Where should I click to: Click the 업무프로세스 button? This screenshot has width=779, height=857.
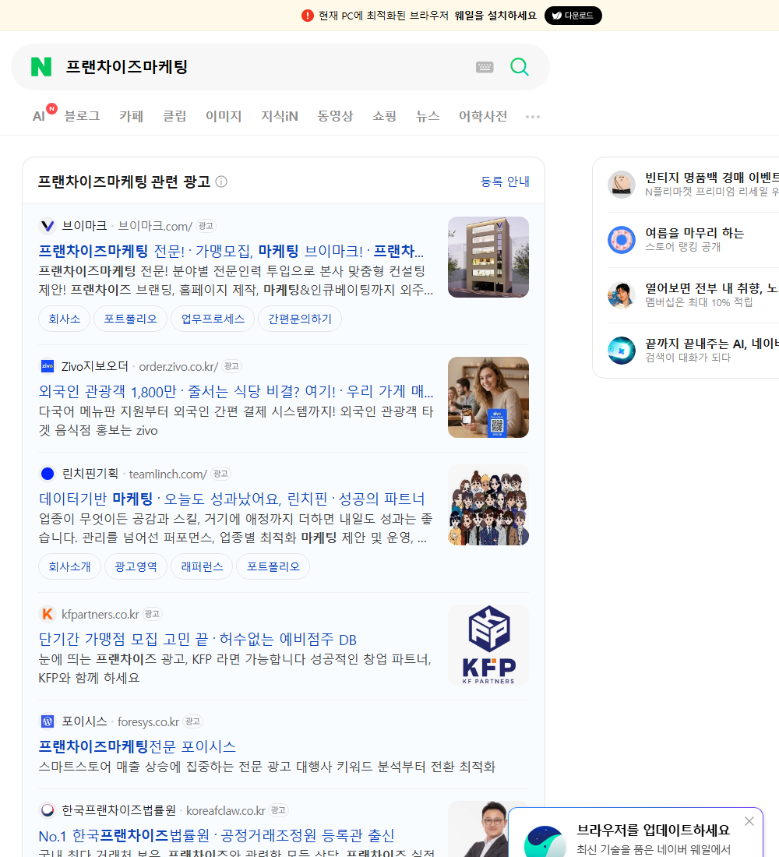(x=213, y=319)
